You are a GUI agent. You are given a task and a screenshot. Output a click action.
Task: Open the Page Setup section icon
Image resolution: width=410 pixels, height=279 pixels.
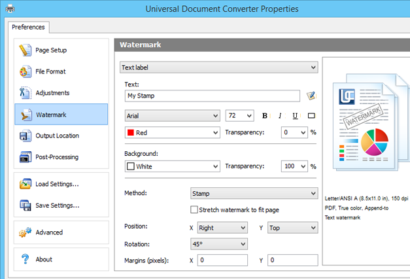[26, 50]
